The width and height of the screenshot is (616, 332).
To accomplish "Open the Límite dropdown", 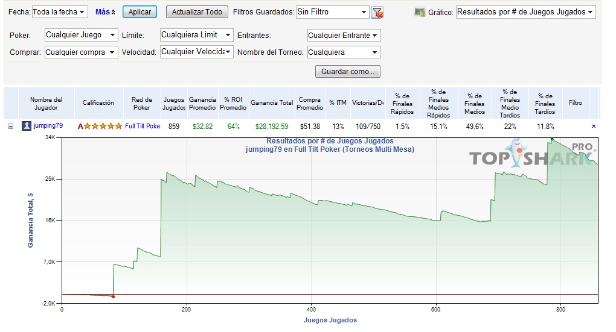I will click(196, 35).
